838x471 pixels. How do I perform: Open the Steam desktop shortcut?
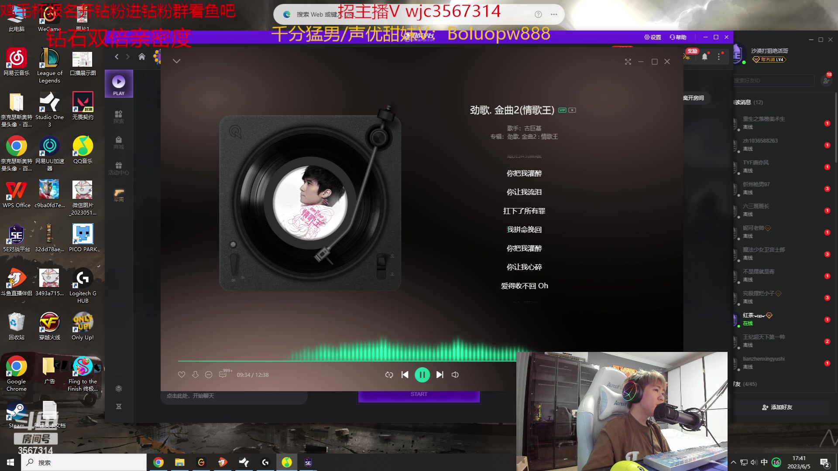coord(17,415)
